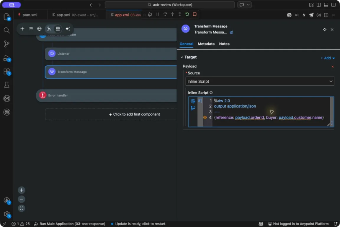Viewport: 340px width, 227px height.
Task: Select the Listener component
Action: coord(111,54)
